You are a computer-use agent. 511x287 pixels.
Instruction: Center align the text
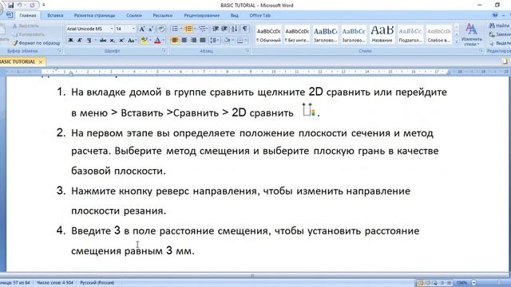184,41
